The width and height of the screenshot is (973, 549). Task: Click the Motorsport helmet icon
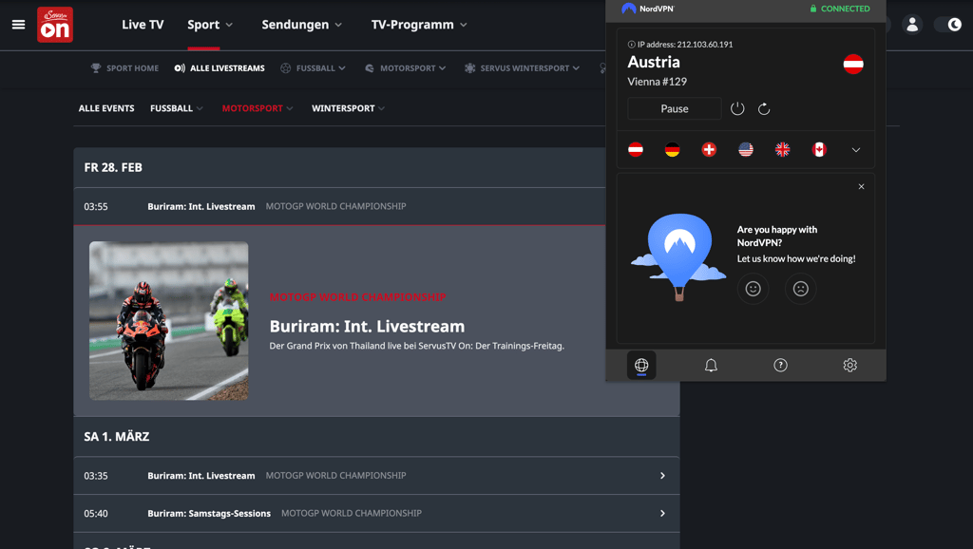click(370, 68)
